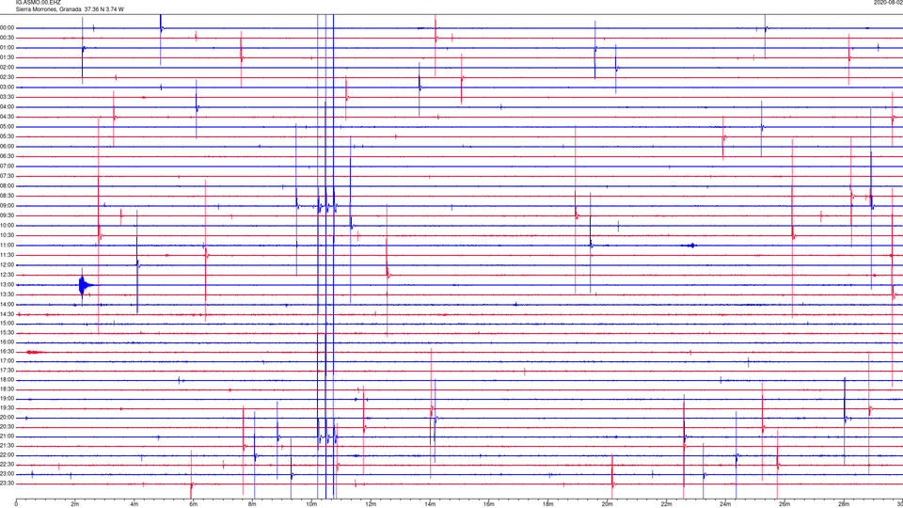Click the 09:00 trace time label
This screenshot has width=903, height=508.
pos(8,206)
